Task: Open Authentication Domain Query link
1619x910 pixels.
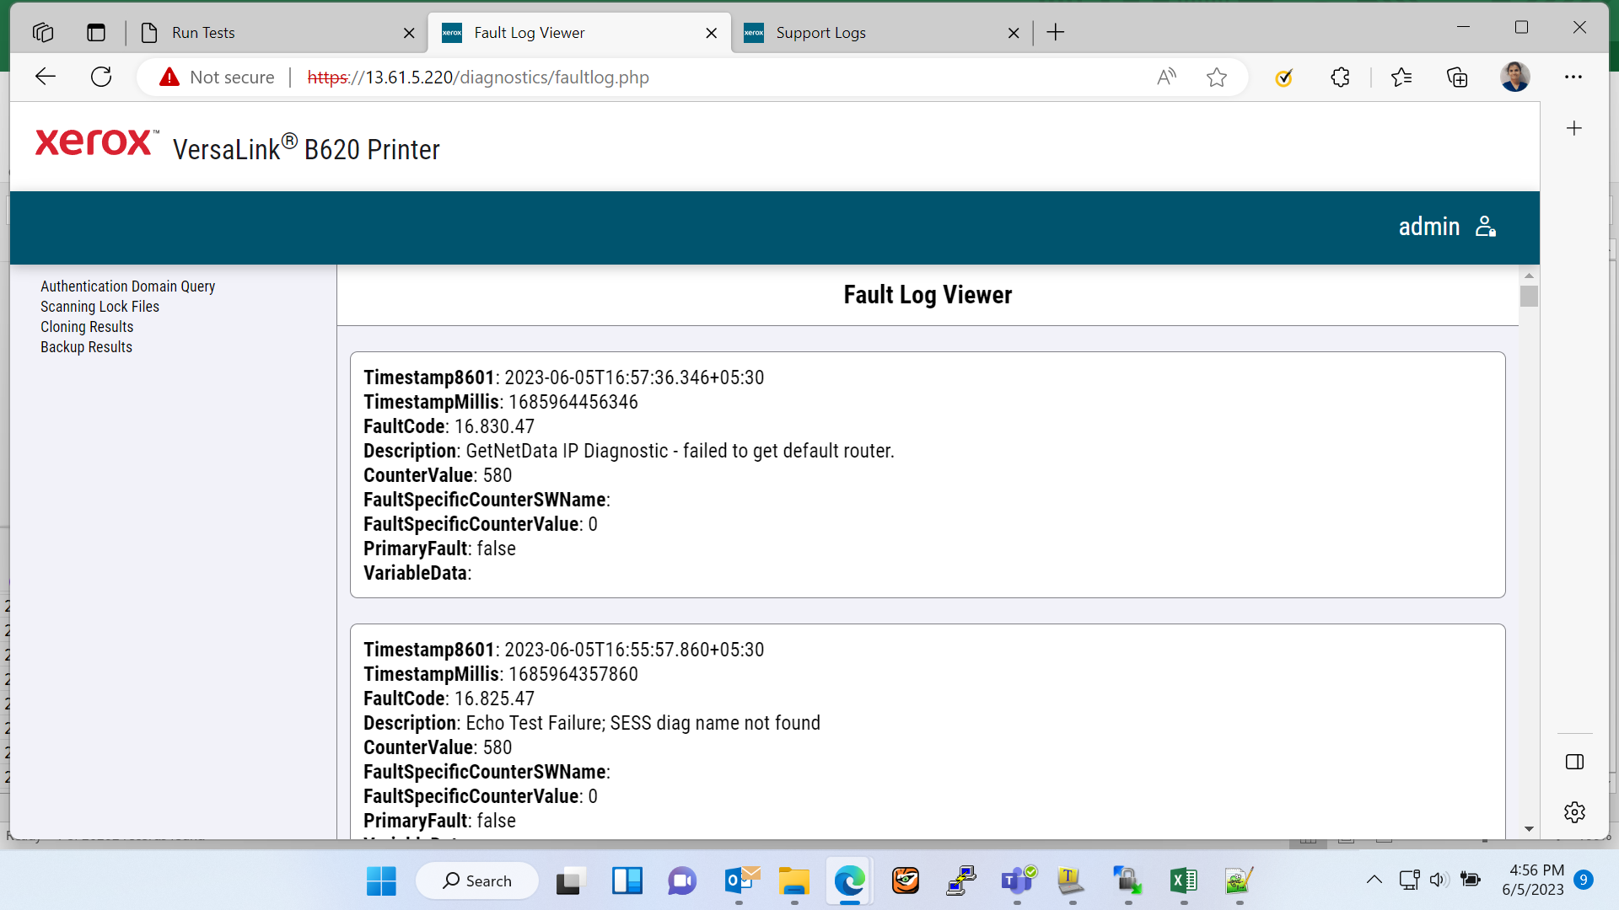Action: point(127,286)
